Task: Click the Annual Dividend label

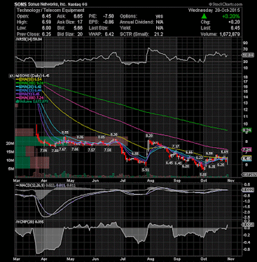Action: 137,22
